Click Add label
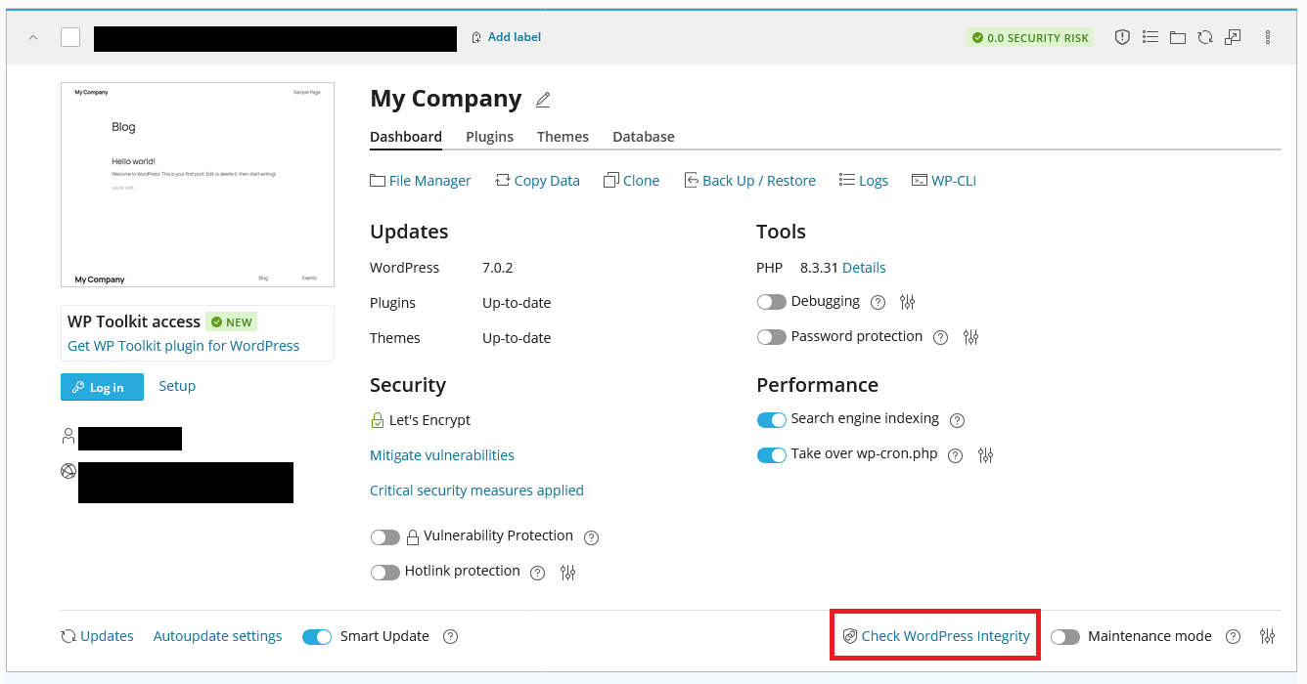 [x=506, y=37]
